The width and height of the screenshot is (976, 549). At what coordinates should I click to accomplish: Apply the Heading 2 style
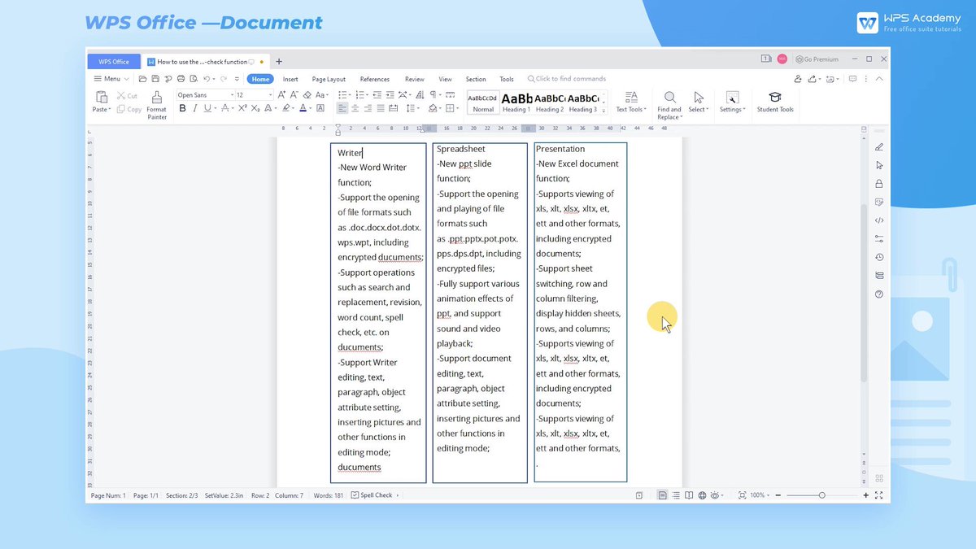pyautogui.click(x=549, y=102)
